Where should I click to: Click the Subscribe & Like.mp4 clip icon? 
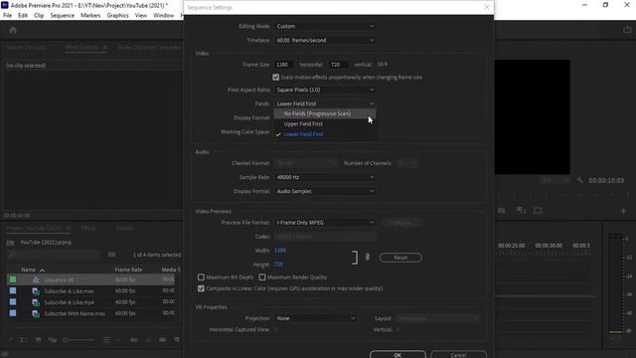(36, 302)
